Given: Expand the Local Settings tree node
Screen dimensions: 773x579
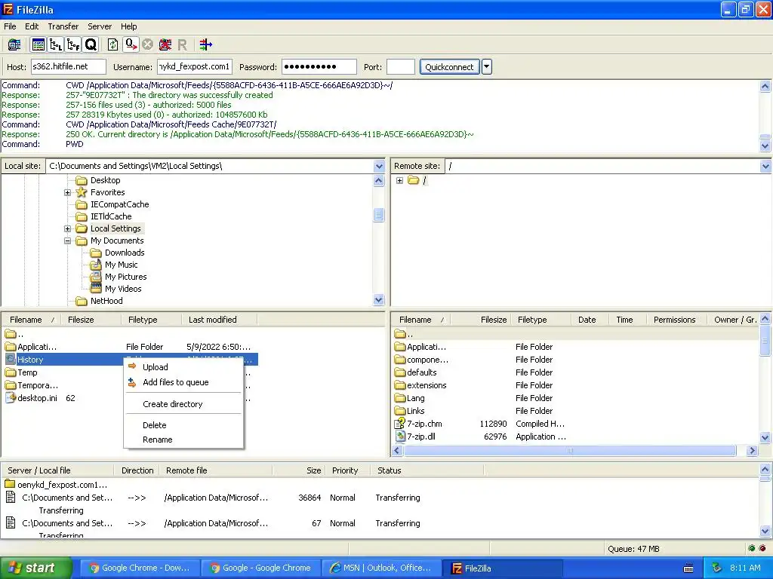Looking at the screenshot, I should point(67,229).
